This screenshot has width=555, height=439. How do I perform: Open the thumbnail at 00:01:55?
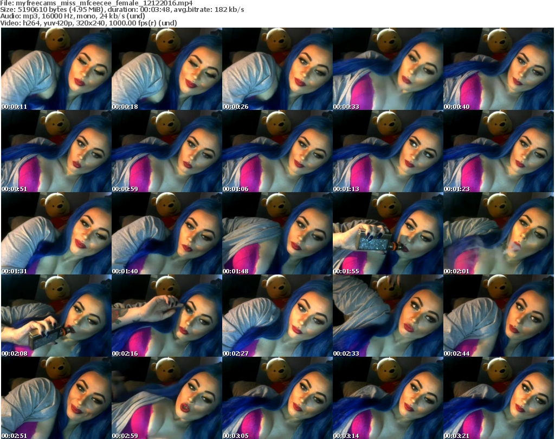[388, 234]
